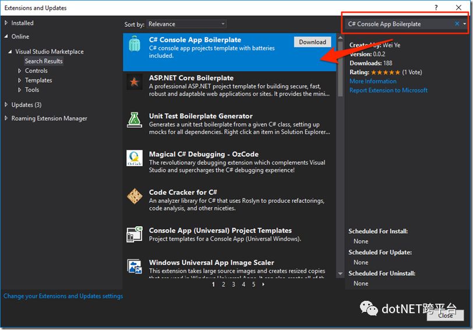Screen dimensions: 473x330
Task: Open help with the question mark icon
Action: [x=436, y=8]
